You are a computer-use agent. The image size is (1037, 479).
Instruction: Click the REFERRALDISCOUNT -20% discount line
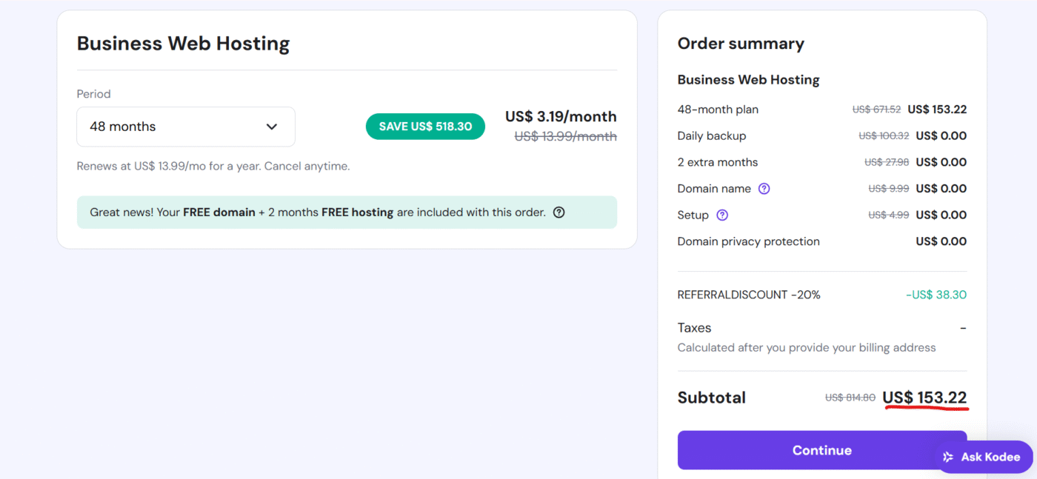click(x=748, y=294)
